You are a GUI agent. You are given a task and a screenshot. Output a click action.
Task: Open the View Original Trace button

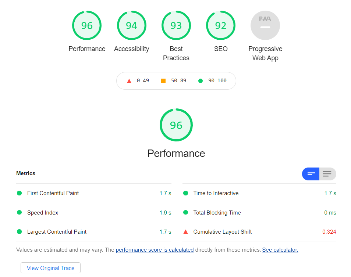pos(51,268)
